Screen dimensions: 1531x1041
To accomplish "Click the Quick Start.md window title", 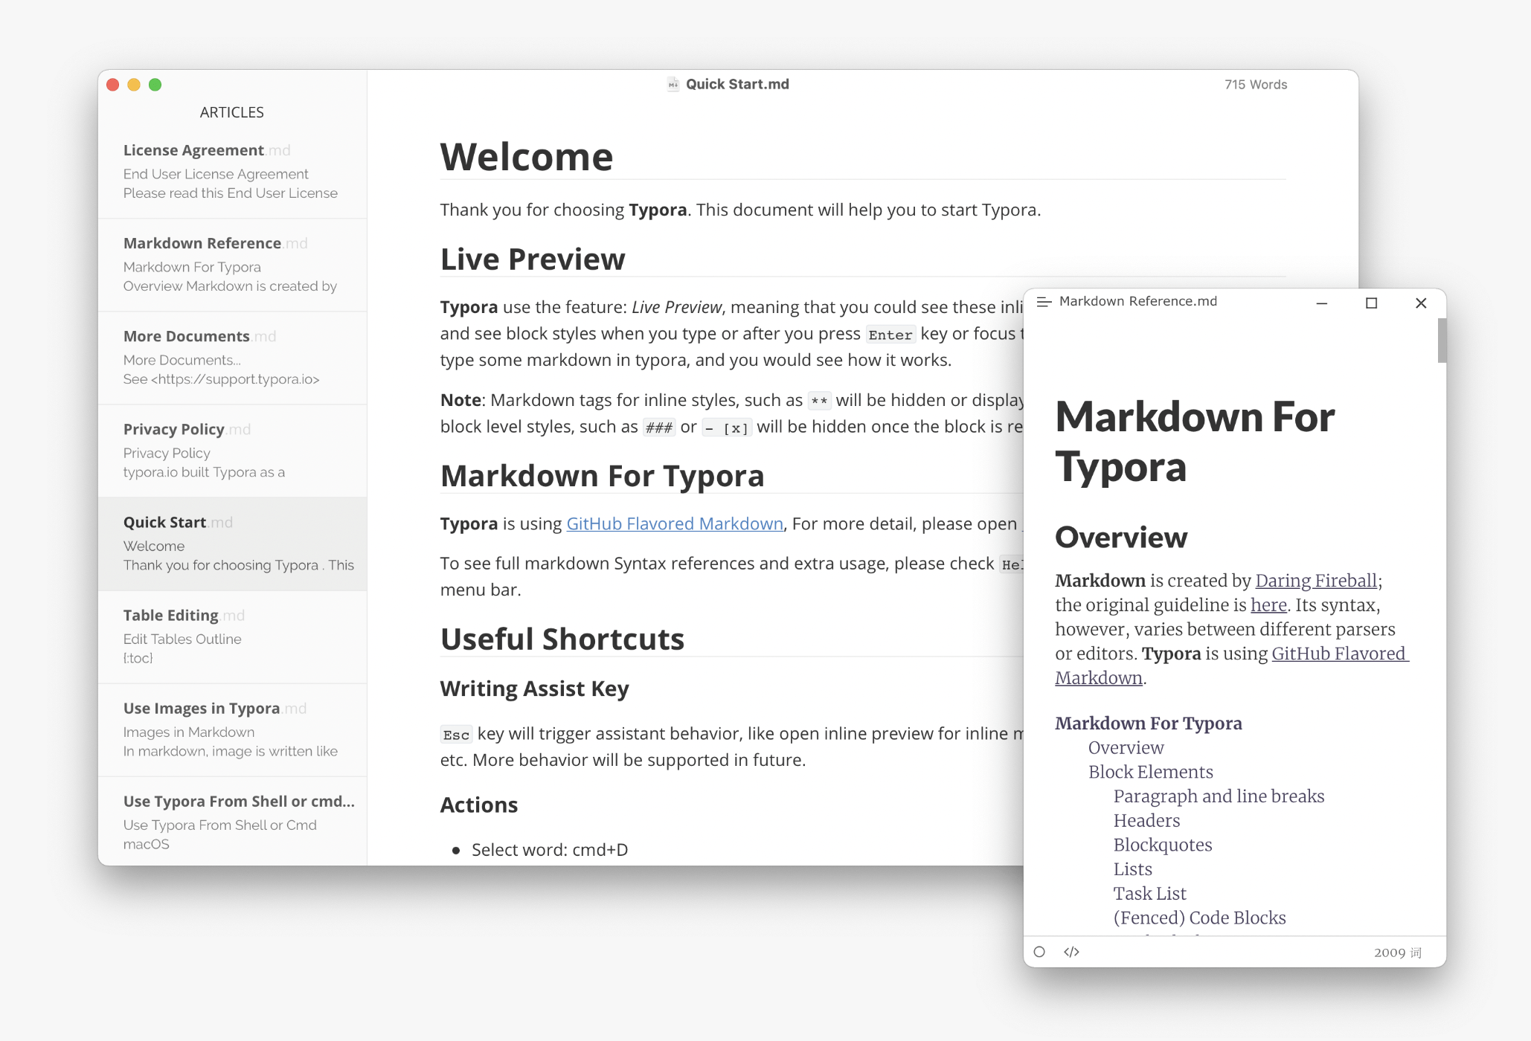I will (737, 84).
